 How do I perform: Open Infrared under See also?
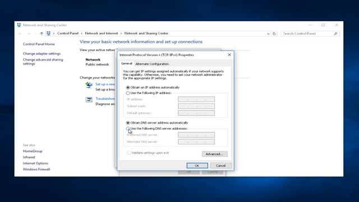click(29, 157)
